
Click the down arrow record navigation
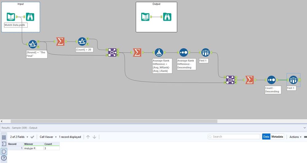(94, 137)
